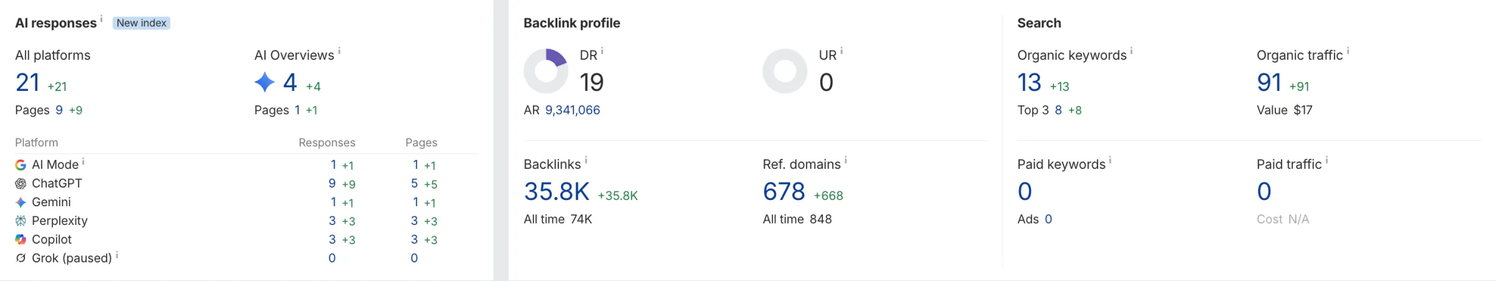Click the info icon next to Paid keywords

click(1110, 160)
